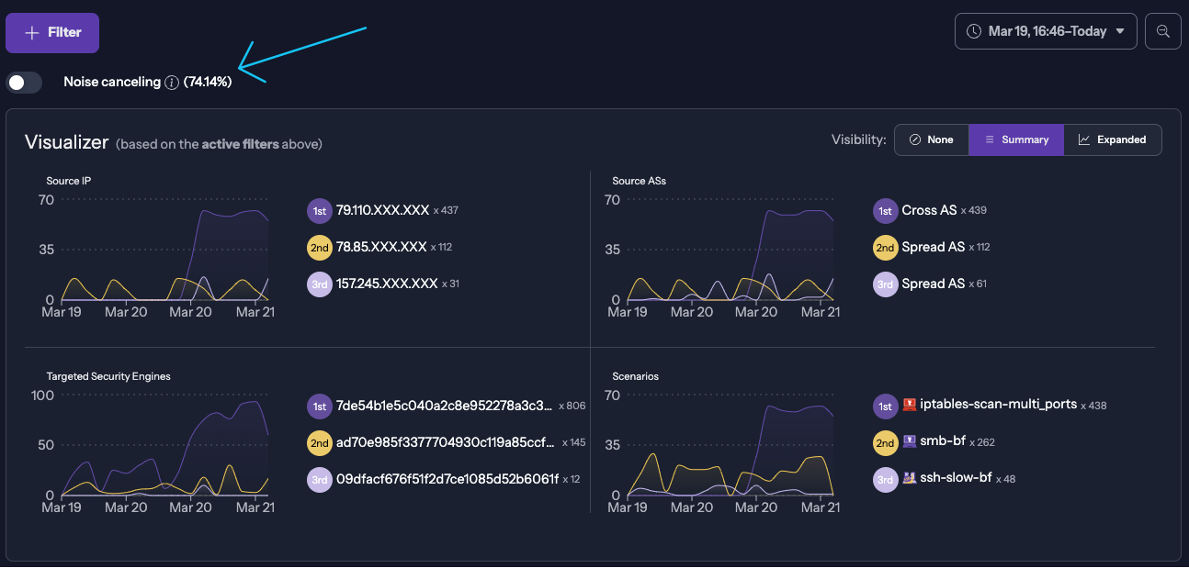The height and width of the screenshot is (568, 1189).
Task: Open the Mar 19, 16:46–Today date dropdown
Action: pyautogui.click(x=1046, y=31)
